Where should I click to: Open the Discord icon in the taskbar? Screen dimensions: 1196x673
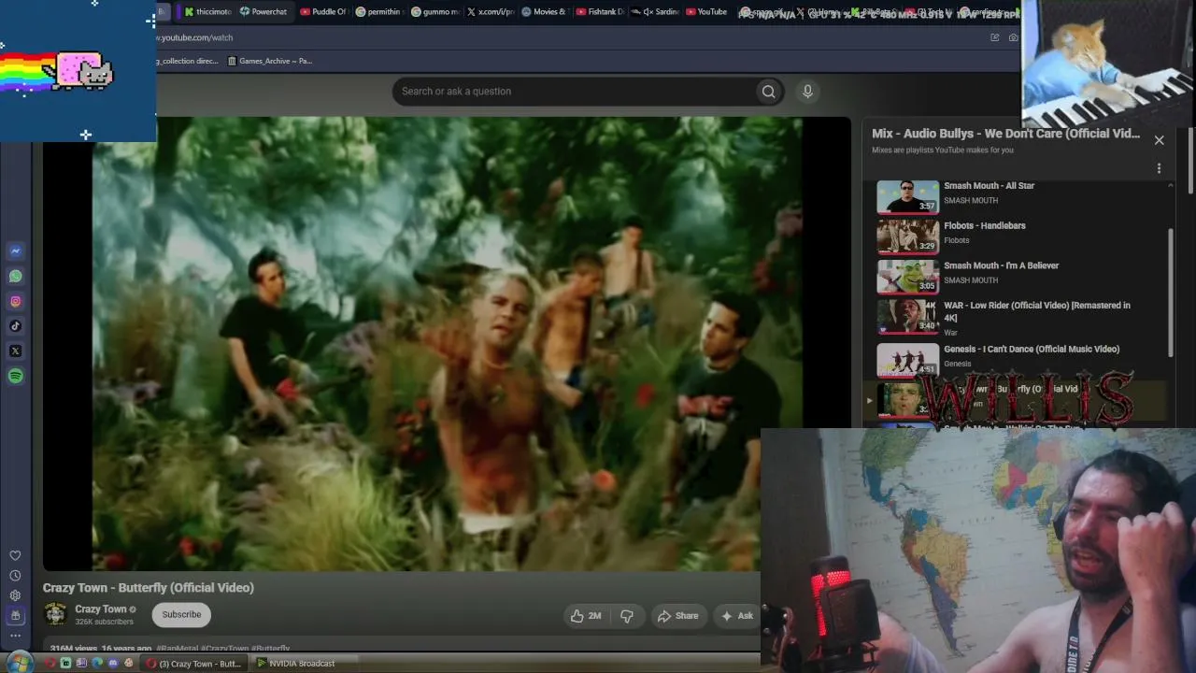[x=113, y=664]
